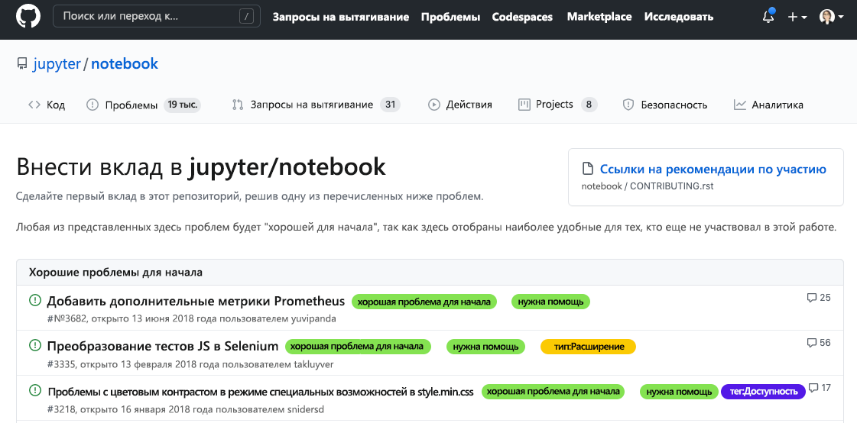This screenshot has width=857, height=423.
Task: Click the user name takluyver
Action: [x=312, y=364]
